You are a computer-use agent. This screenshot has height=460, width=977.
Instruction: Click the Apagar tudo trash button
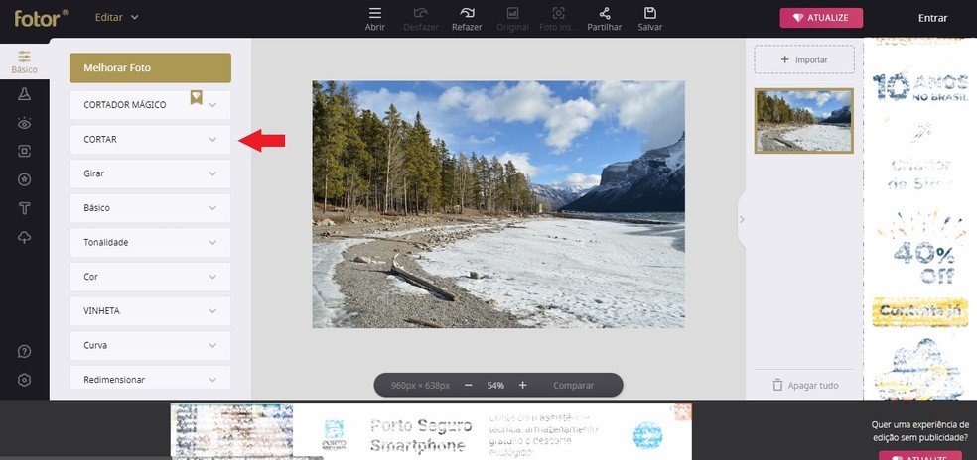(805, 386)
